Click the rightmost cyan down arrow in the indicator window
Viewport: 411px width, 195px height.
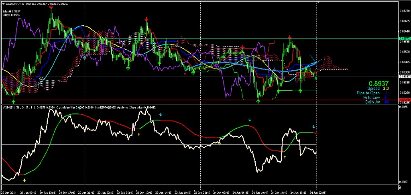[x=314, y=127]
